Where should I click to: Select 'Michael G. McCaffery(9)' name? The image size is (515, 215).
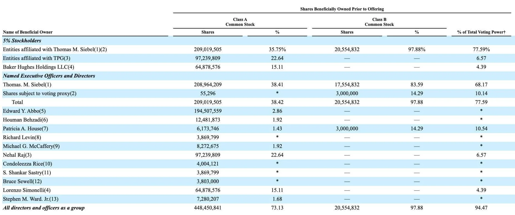pyautogui.click(x=31, y=146)
